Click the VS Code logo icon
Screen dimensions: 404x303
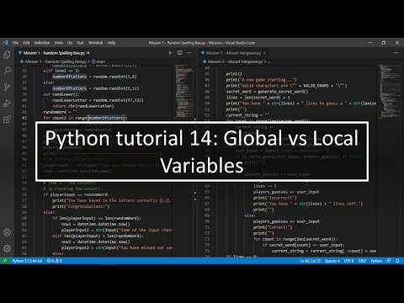click(6, 43)
